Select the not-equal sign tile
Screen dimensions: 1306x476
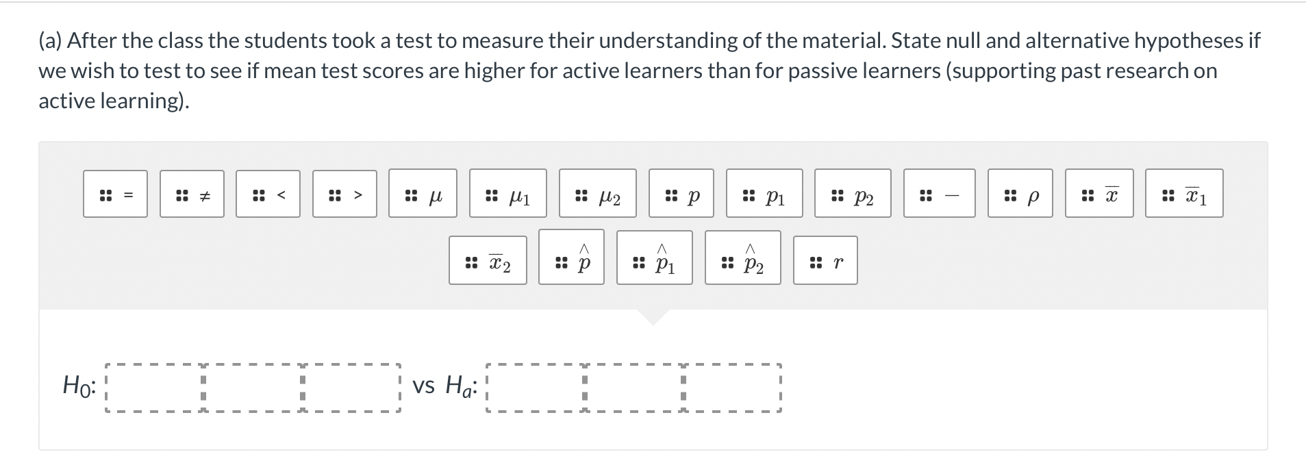click(192, 194)
